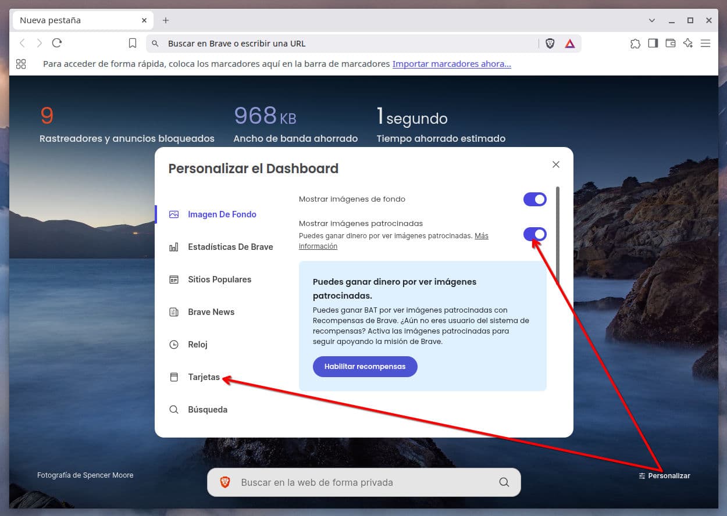Screen dimensions: 727x516
Task: Click the dialog's vertical scrollbar
Action: pyautogui.click(x=558, y=235)
